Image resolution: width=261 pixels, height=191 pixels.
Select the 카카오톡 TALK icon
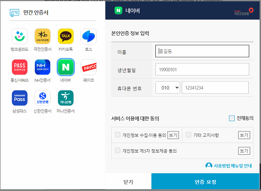pos(66,36)
